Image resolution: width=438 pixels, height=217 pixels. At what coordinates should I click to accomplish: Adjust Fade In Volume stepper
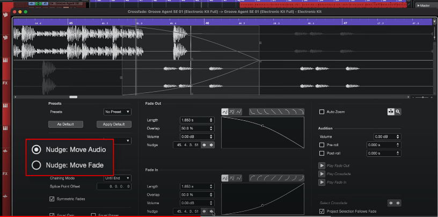tap(211, 203)
